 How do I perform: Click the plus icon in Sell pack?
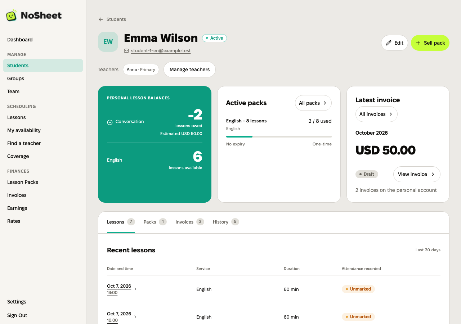(x=418, y=43)
